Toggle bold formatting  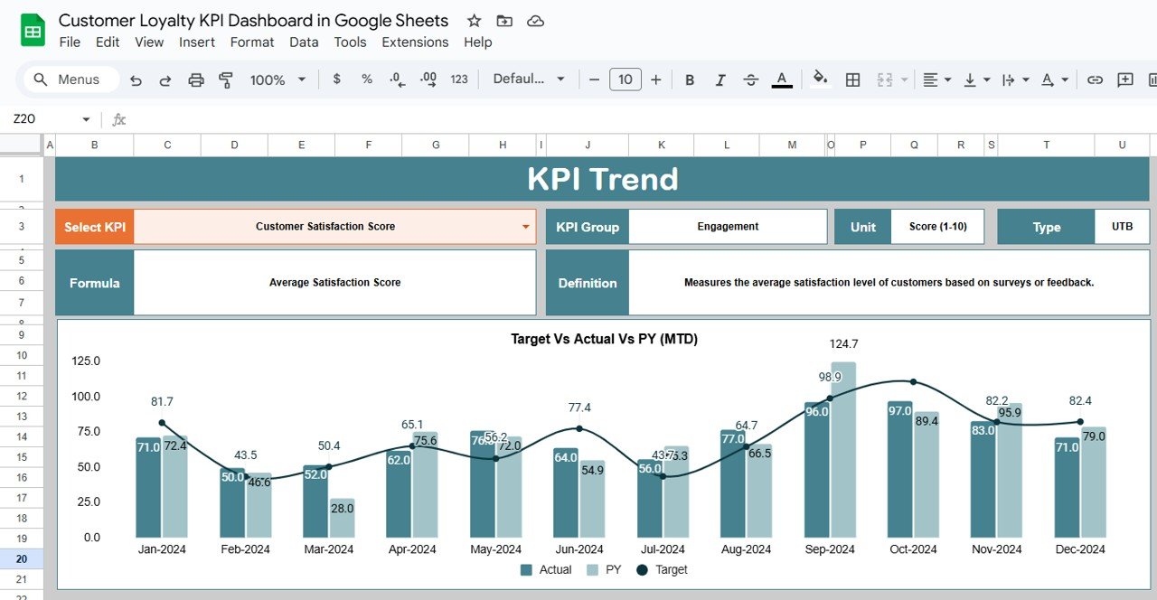coord(690,80)
